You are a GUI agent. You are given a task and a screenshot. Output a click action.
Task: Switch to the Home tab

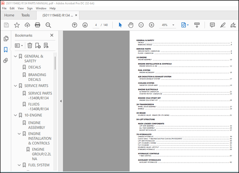[x=9, y=15]
